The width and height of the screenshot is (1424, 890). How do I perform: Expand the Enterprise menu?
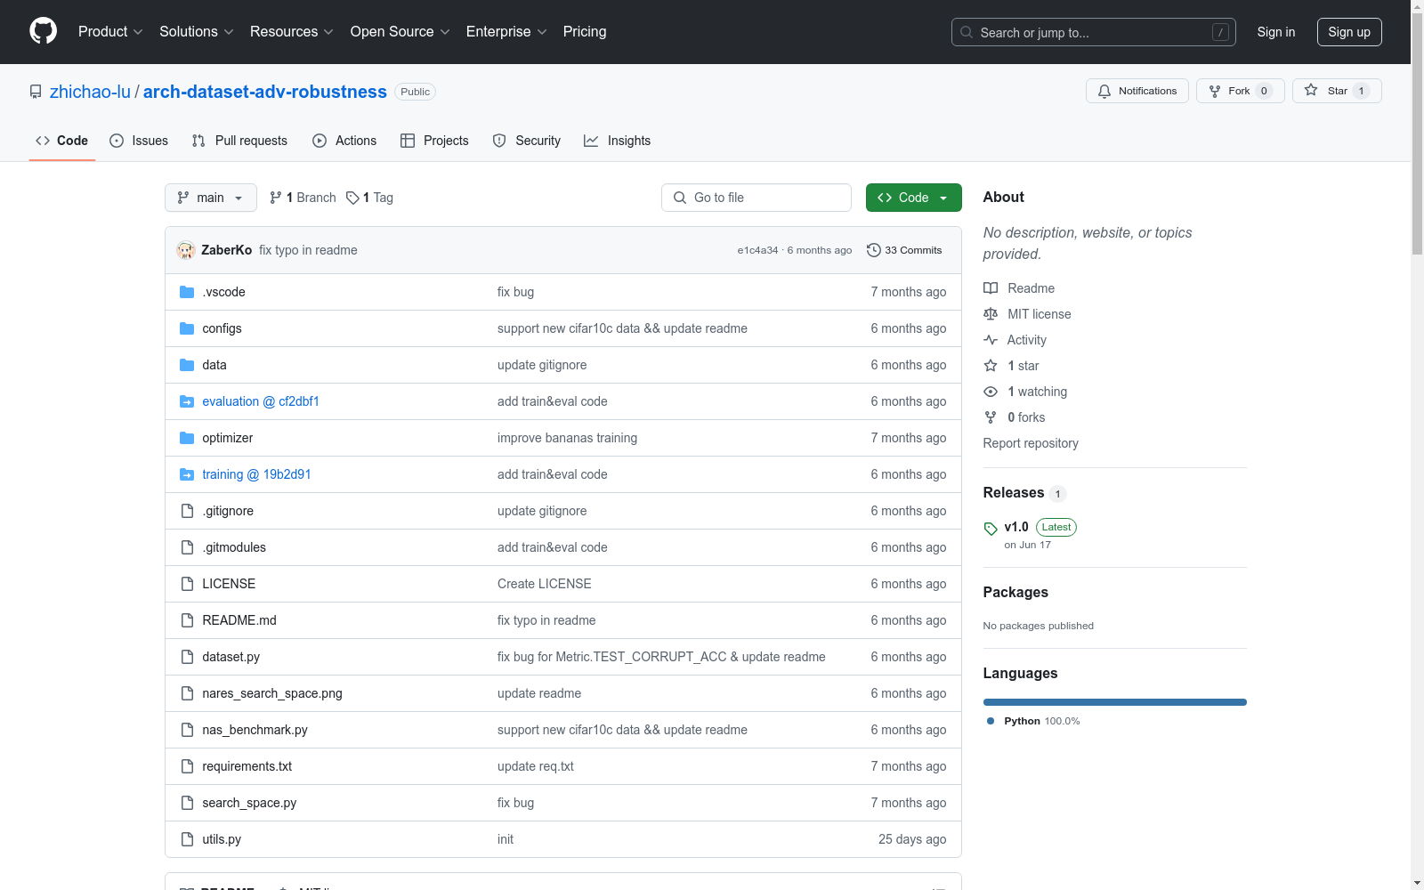[506, 32]
